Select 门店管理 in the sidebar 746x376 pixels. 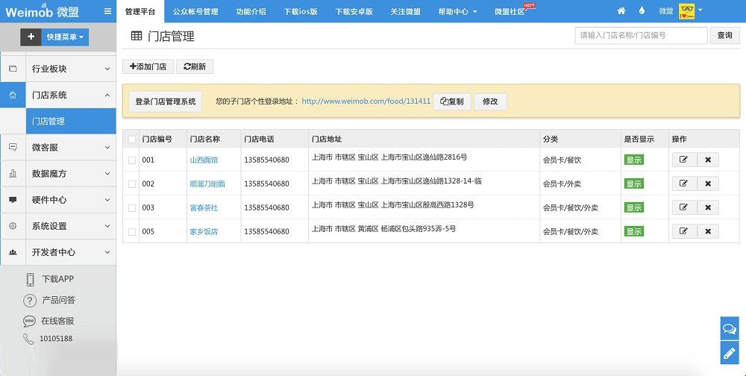[48, 121]
